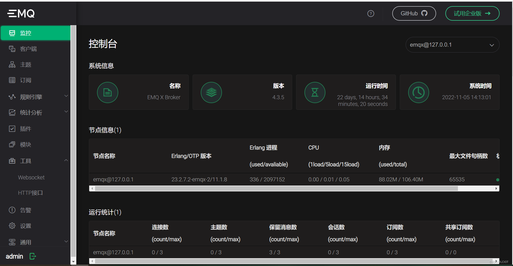Click the CPU load 0.00 / 0.01 / 0.05
Screen dimensions: 513x266
pyautogui.click(x=329, y=179)
